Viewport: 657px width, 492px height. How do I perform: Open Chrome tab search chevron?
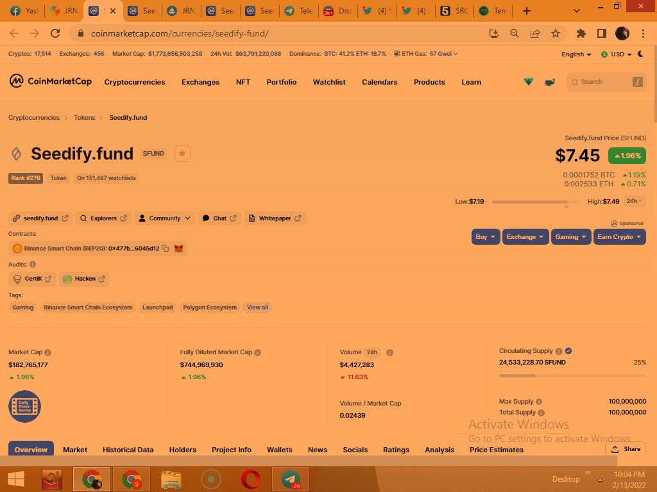click(577, 11)
